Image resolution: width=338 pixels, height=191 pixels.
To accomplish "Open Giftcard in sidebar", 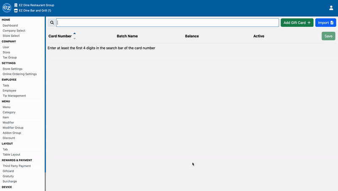I will (8, 171).
